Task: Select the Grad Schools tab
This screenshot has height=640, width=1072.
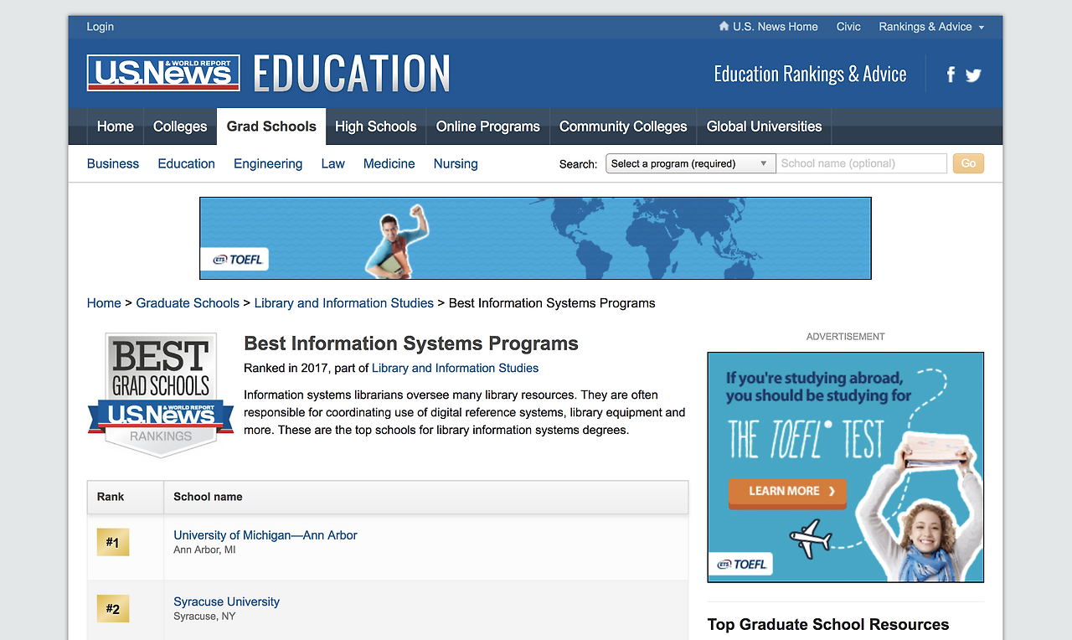Action: pos(271,126)
